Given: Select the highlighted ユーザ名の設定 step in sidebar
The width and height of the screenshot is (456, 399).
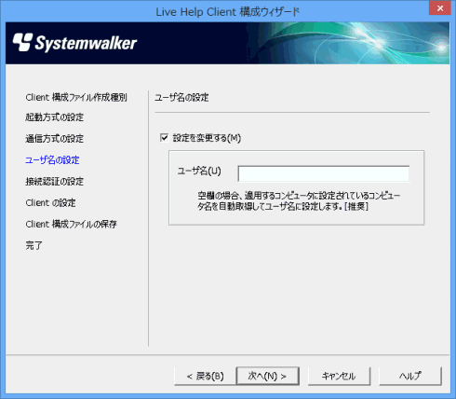Looking at the screenshot, I should click(52, 160).
